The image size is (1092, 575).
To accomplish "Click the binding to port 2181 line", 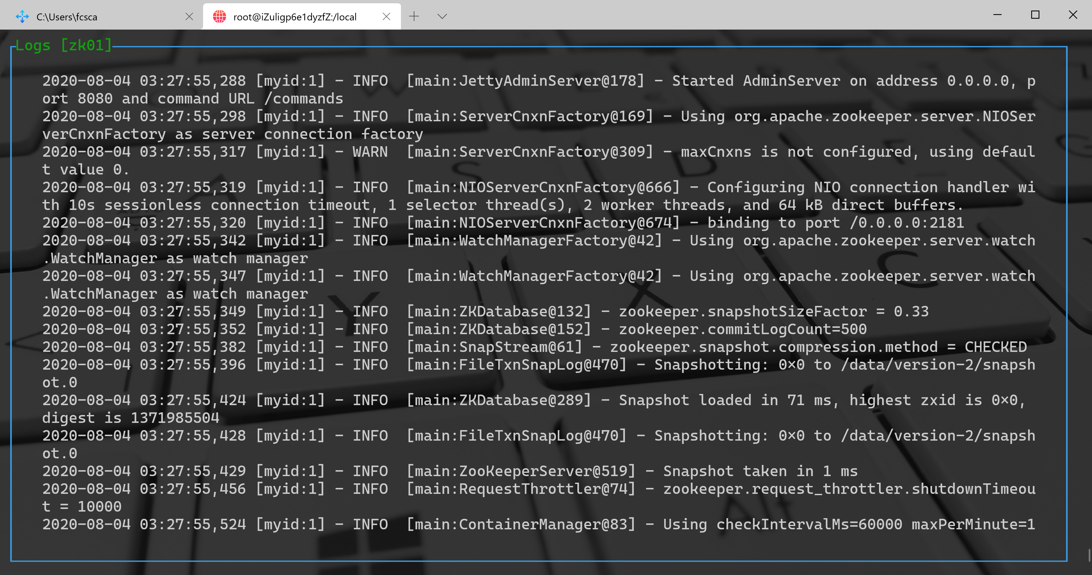I will pyautogui.click(x=503, y=223).
